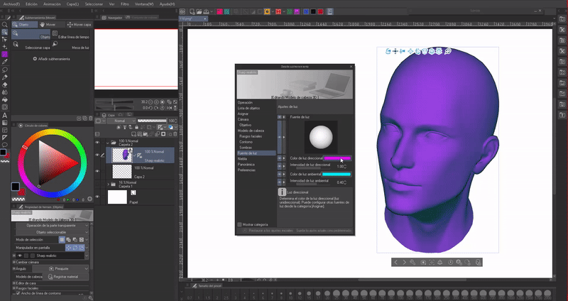Click the previous arrow on the object launcher
The image size is (568, 301).
397,262
